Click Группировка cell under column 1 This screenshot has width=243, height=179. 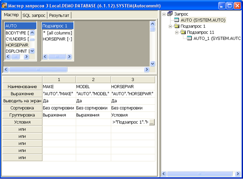pos(59,115)
